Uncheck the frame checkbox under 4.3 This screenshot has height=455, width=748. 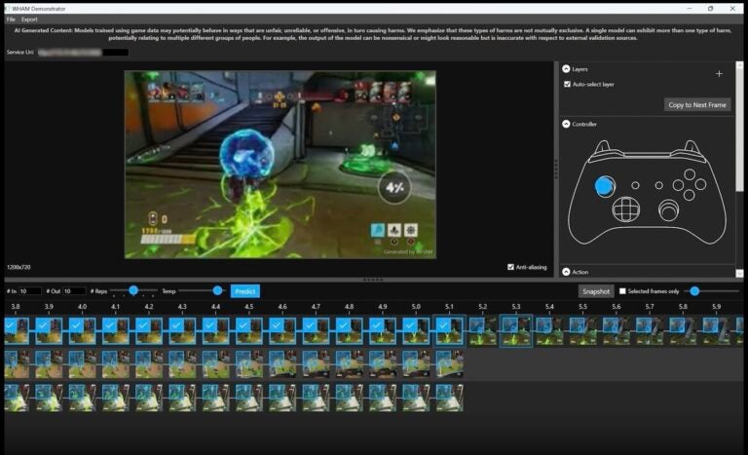click(177, 325)
